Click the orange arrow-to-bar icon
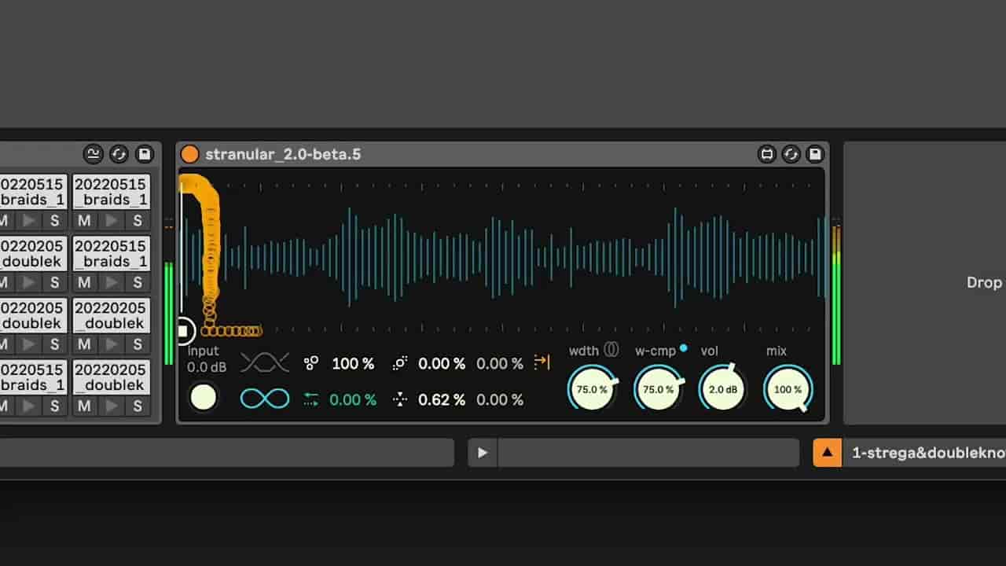This screenshot has height=566, width=1006. pos(542,362)
